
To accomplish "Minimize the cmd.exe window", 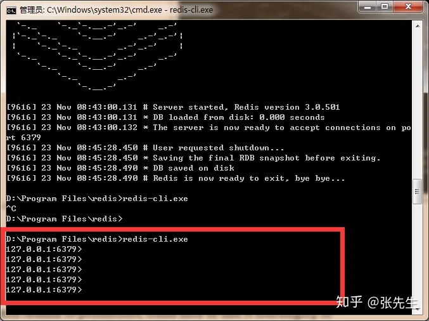I will click(x=367, y=8).
